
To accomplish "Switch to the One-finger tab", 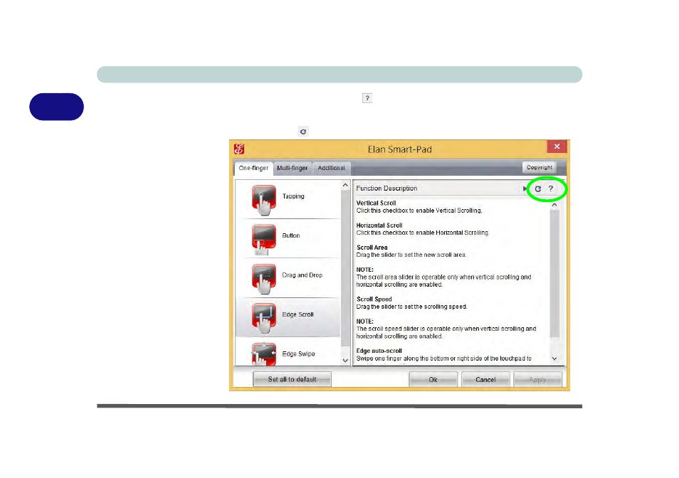I will [253, 168].
